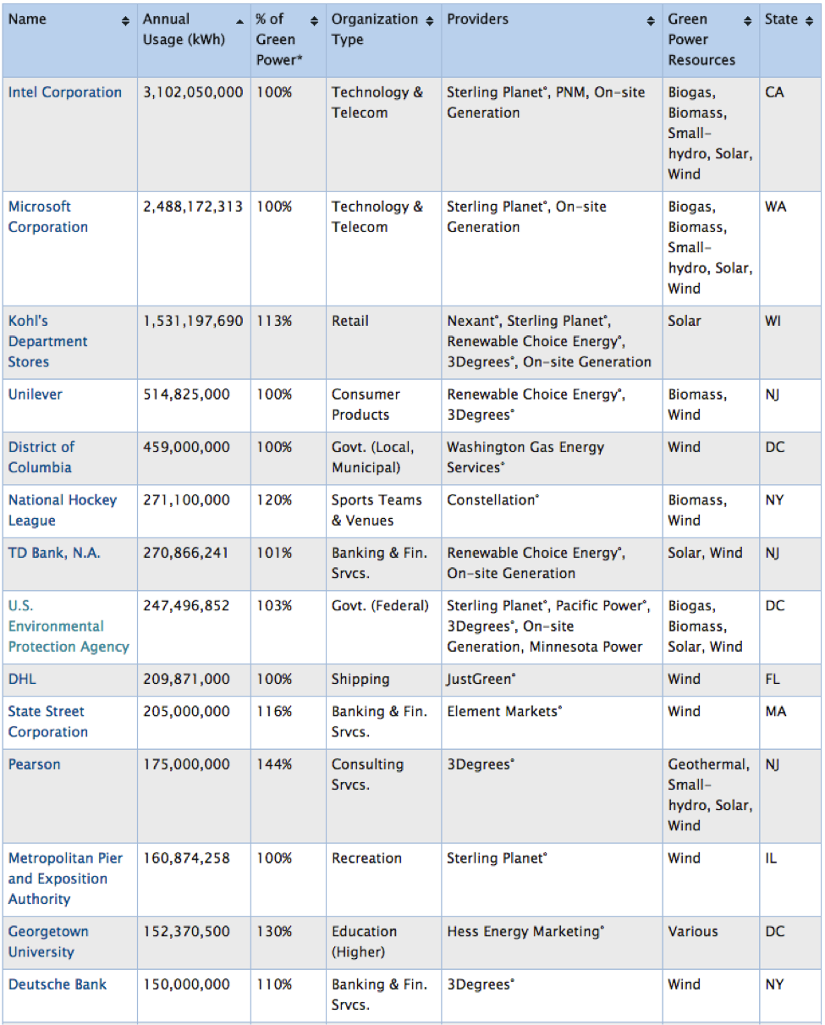Click the Providers header label
The height and width of the screenshot is (1025, 825).
coord(478,19)
